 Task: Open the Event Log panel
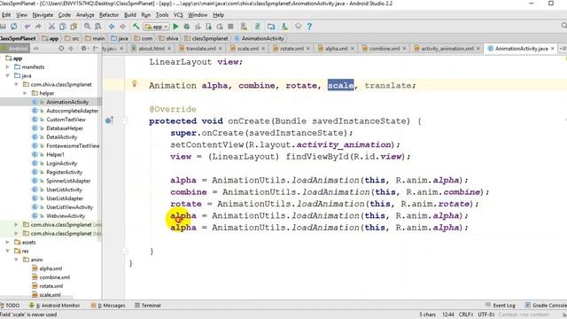pos(501,305)
